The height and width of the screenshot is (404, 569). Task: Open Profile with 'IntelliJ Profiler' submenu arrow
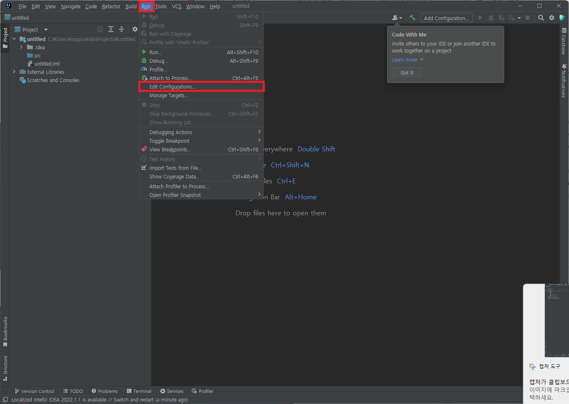pyautogui.click(x=259, y=42)
